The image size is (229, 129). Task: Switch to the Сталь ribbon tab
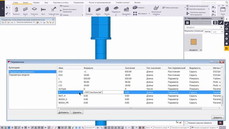15,3
